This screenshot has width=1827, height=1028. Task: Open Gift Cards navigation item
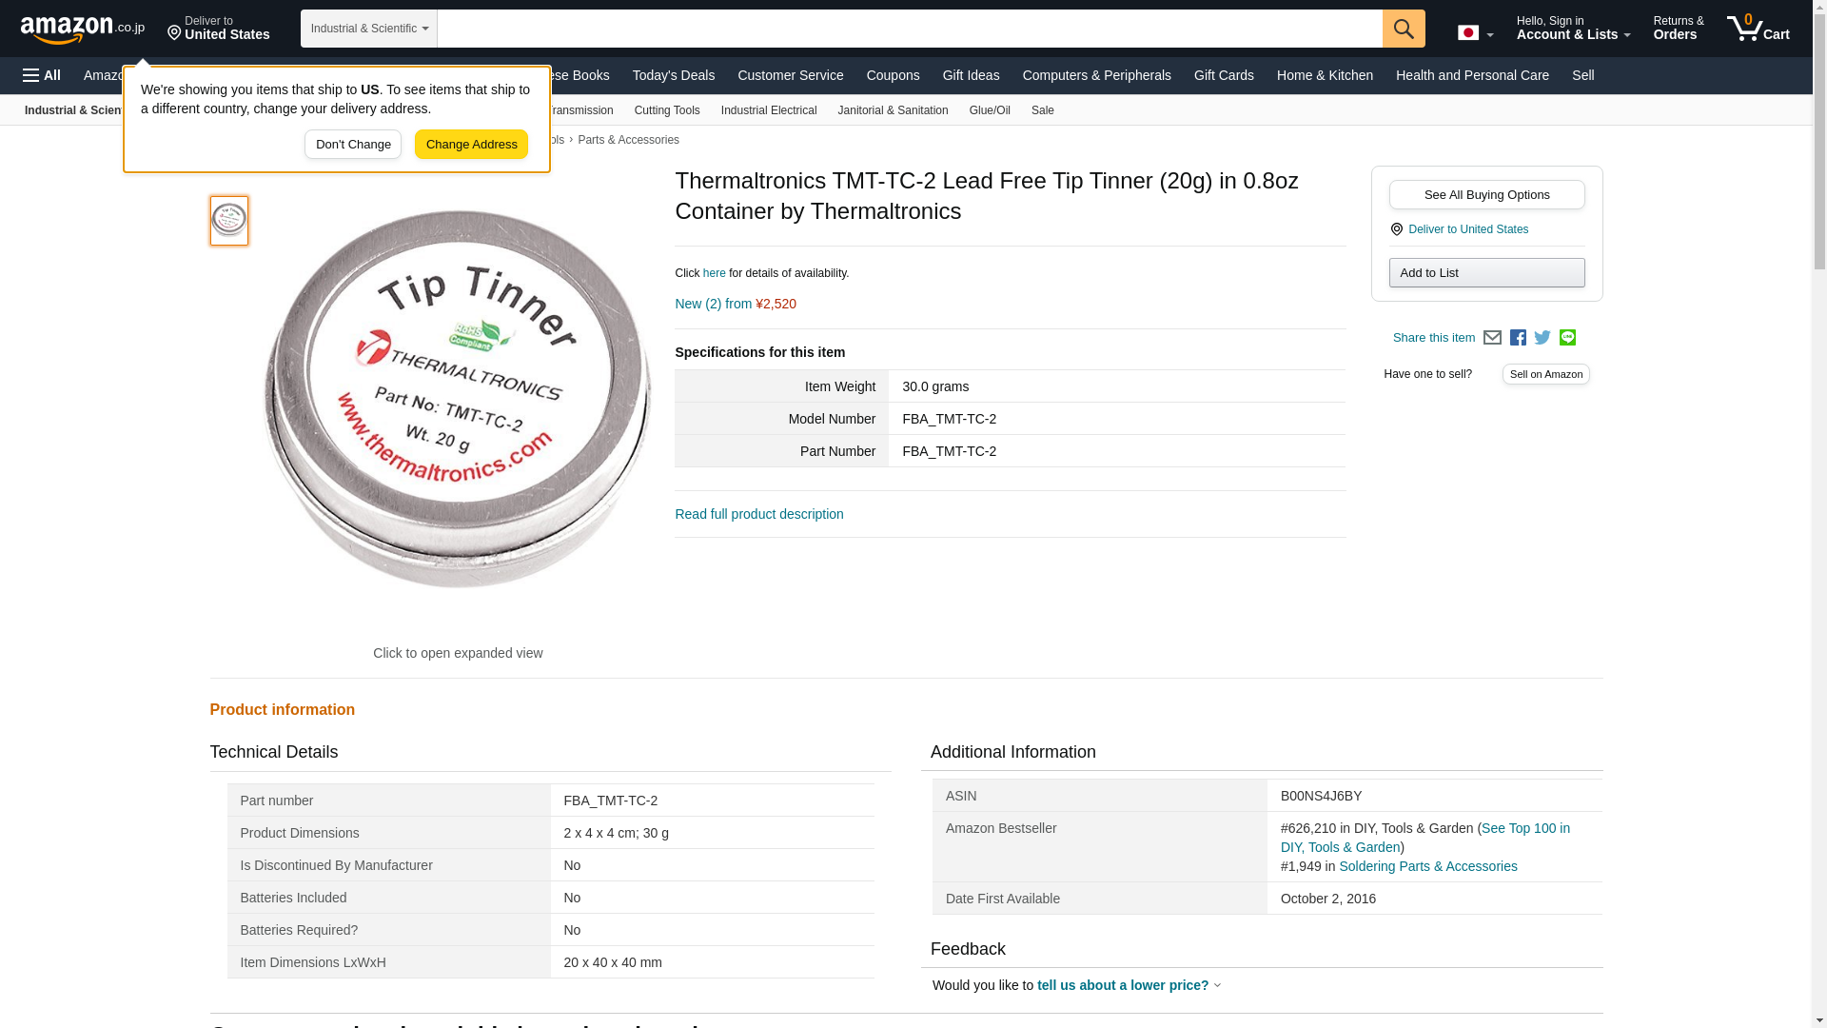pyautogui.click(x=1223, y=75)
